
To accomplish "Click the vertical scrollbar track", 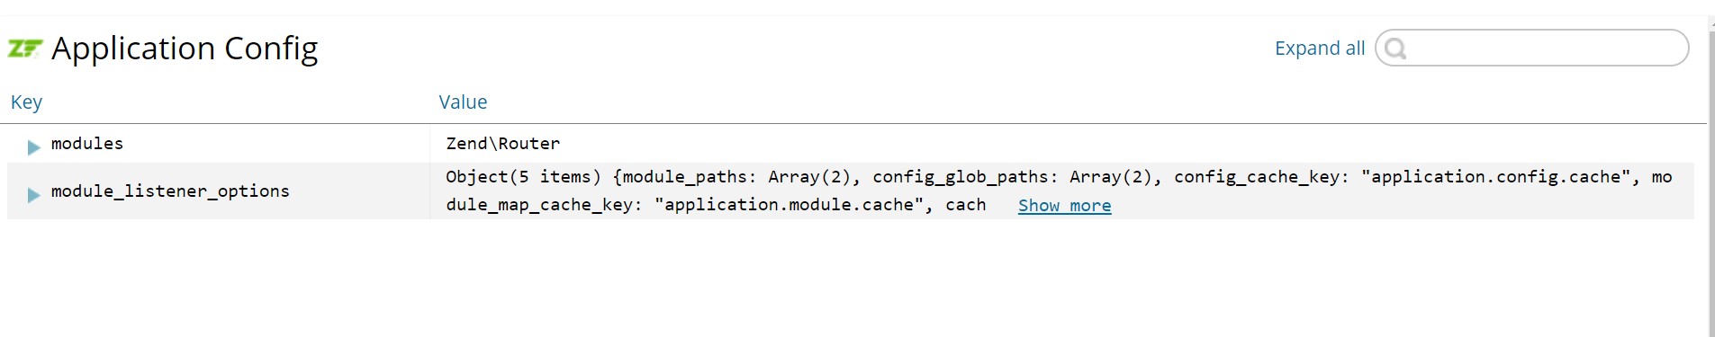I will (1710, 180).
